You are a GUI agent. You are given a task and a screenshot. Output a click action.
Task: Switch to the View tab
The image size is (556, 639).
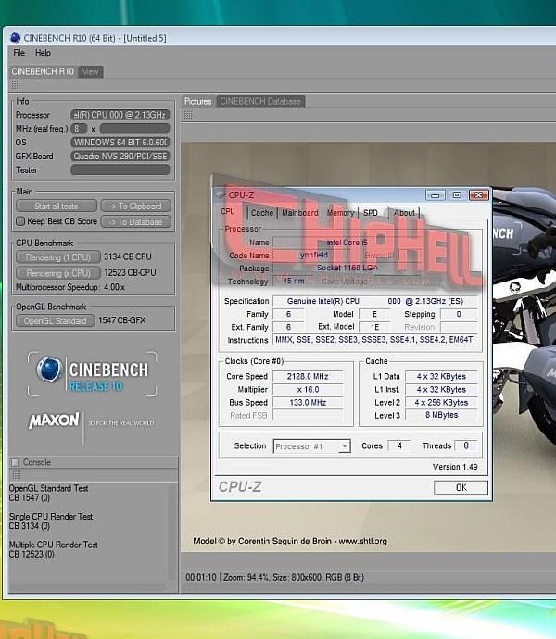point(91,71)
